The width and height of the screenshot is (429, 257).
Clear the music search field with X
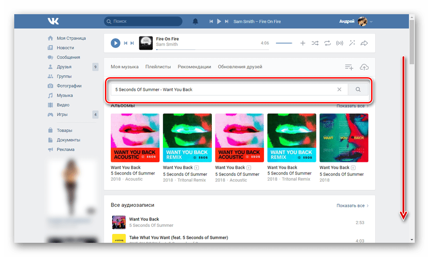coord(339,90)
